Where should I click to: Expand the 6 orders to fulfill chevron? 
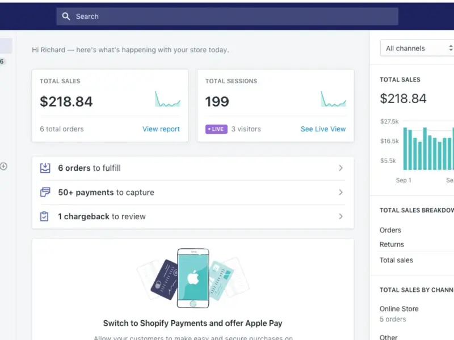(x=341, y=168)
